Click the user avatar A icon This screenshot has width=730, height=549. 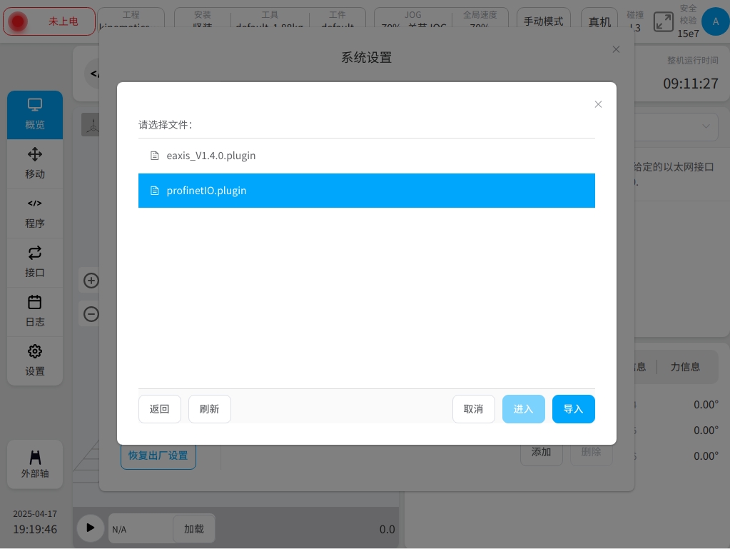point(715,21)
